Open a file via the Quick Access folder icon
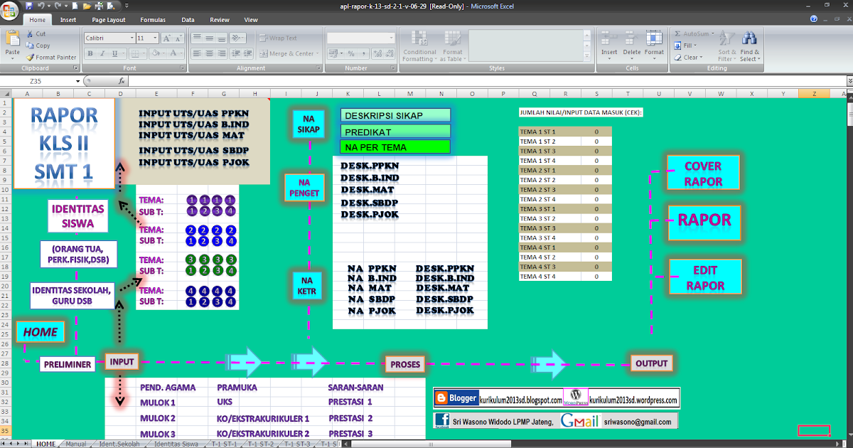 coord(87,6)
